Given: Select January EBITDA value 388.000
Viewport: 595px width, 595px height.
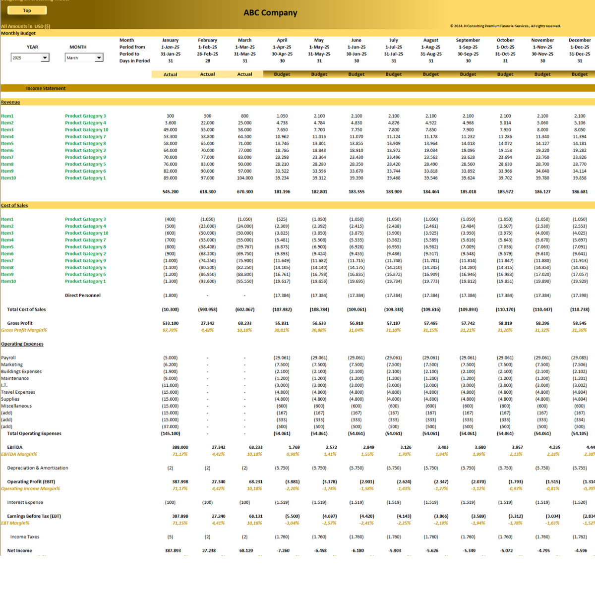Looking at the screenshot, I should (x=180, y=447).
